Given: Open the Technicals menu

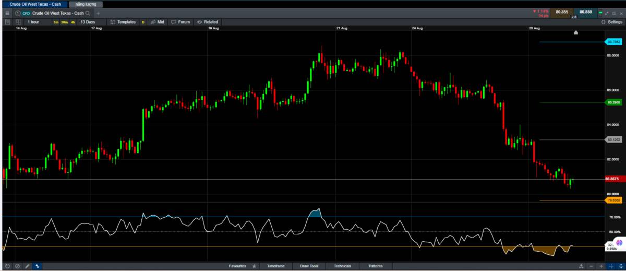Looking at the screenshot, I should pos(343,266).
